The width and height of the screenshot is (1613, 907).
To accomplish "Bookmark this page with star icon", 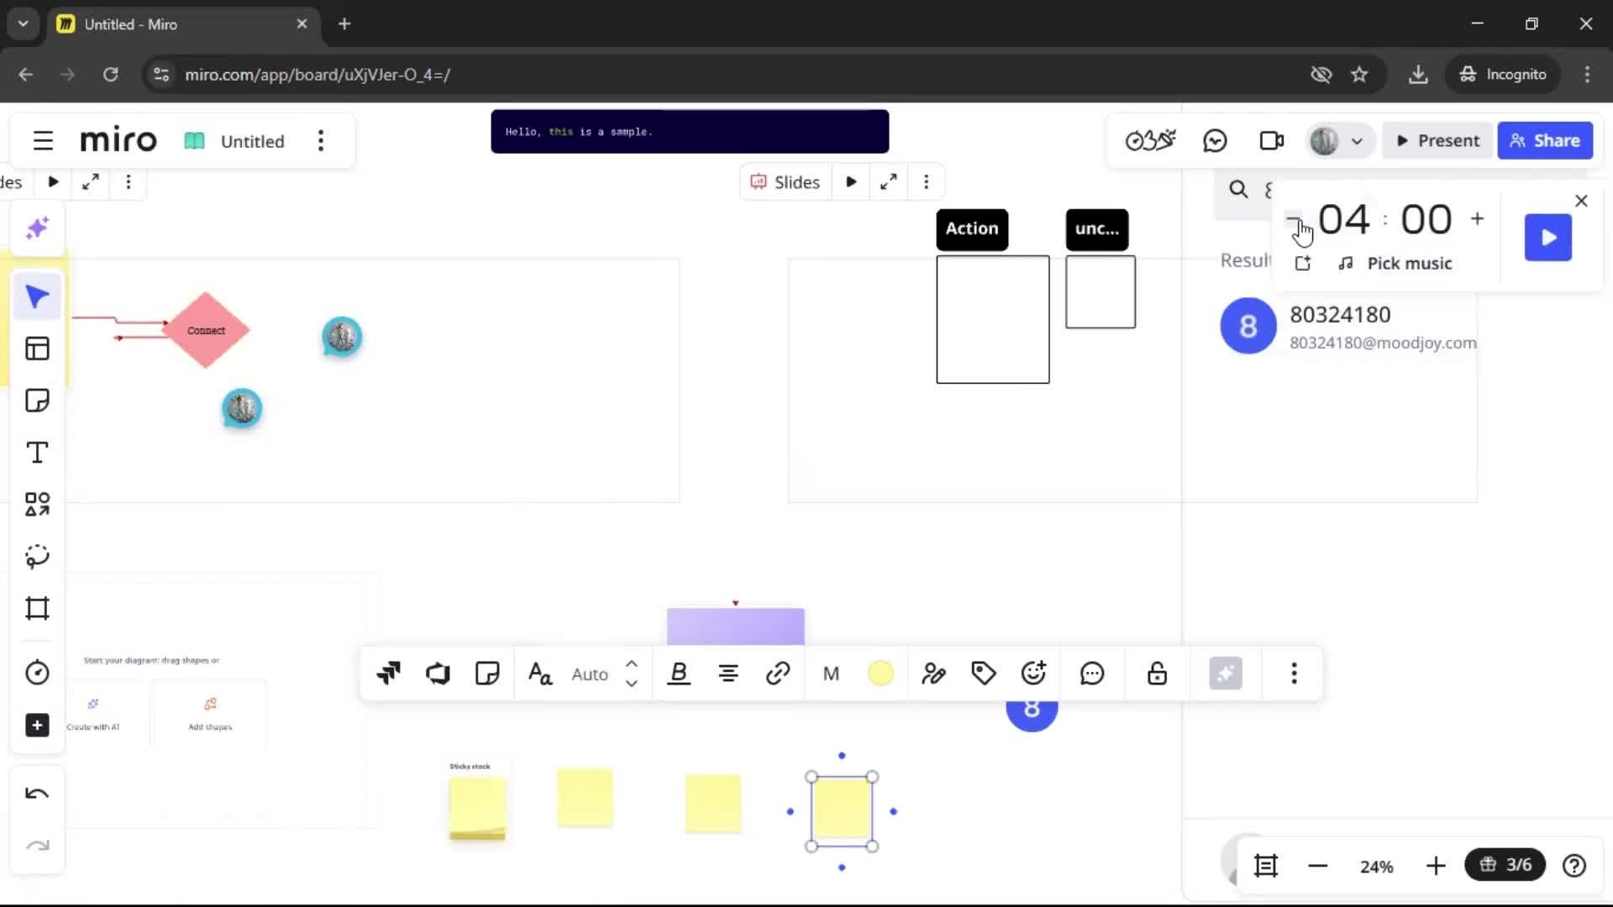I will 1359,75.
